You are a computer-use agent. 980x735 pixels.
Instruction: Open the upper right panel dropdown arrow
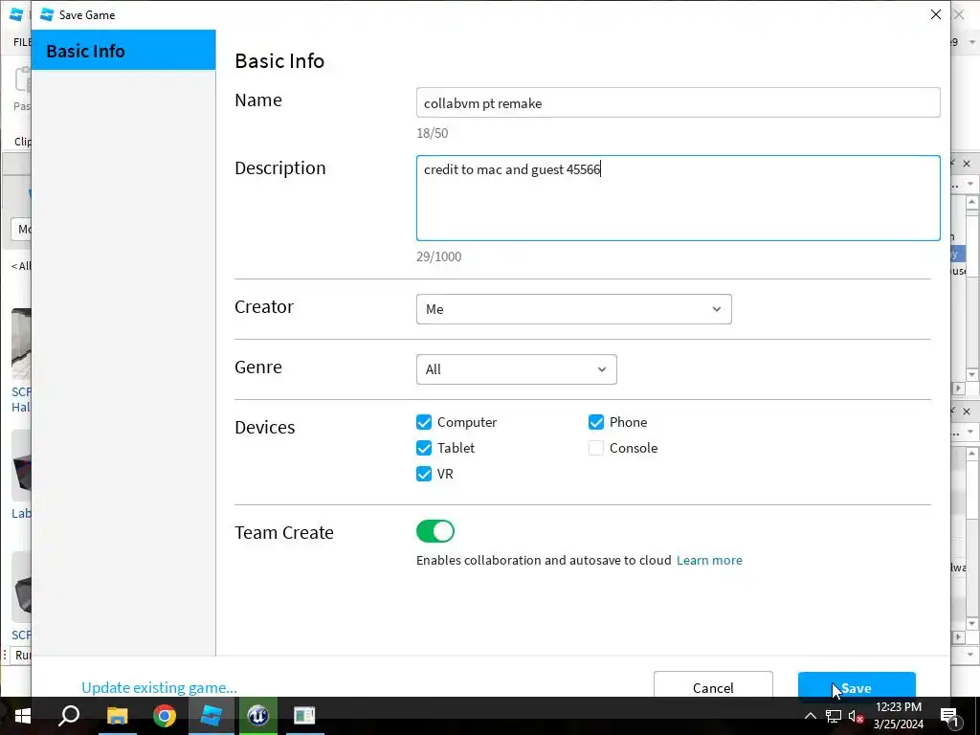[970, 185]
